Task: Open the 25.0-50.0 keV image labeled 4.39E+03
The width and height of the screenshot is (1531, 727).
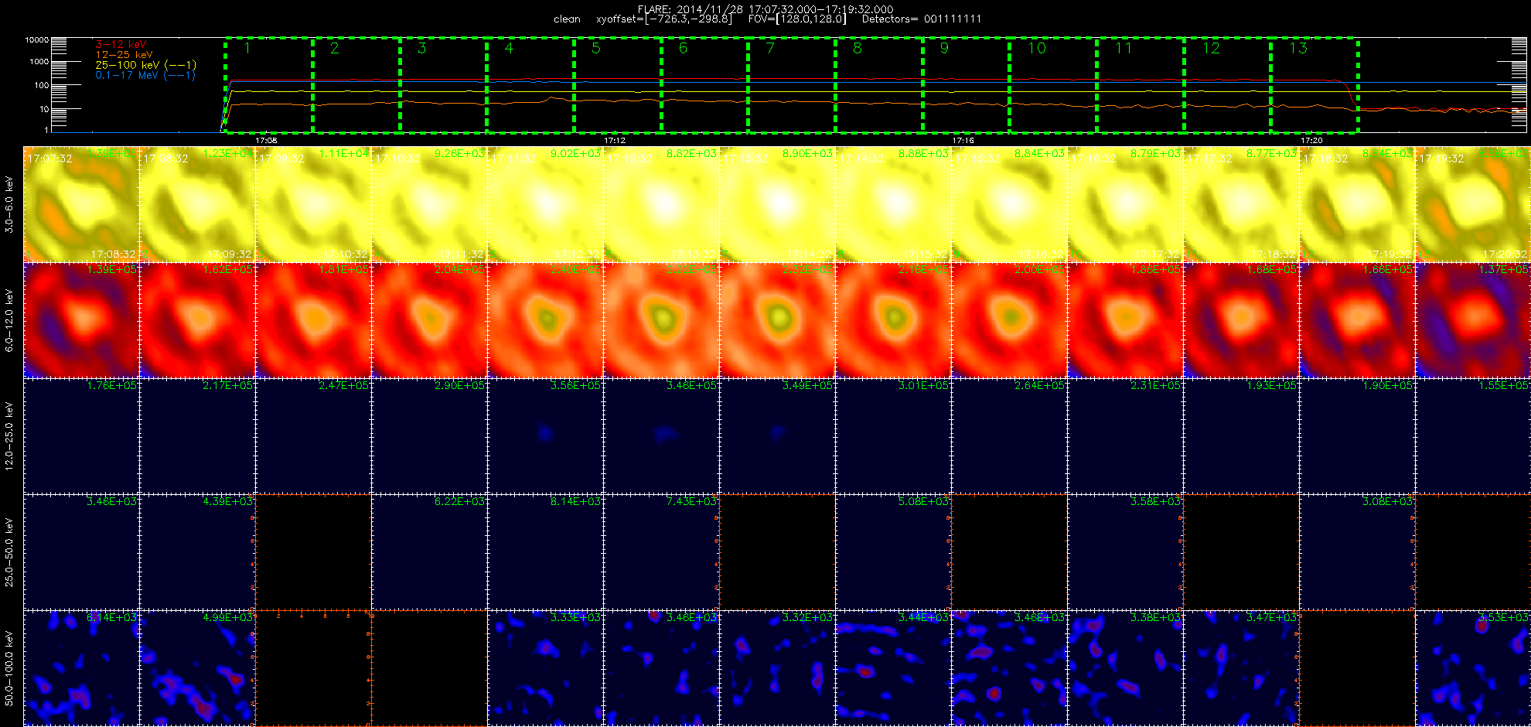Action: pyautogui.click(x=197, y=552)
